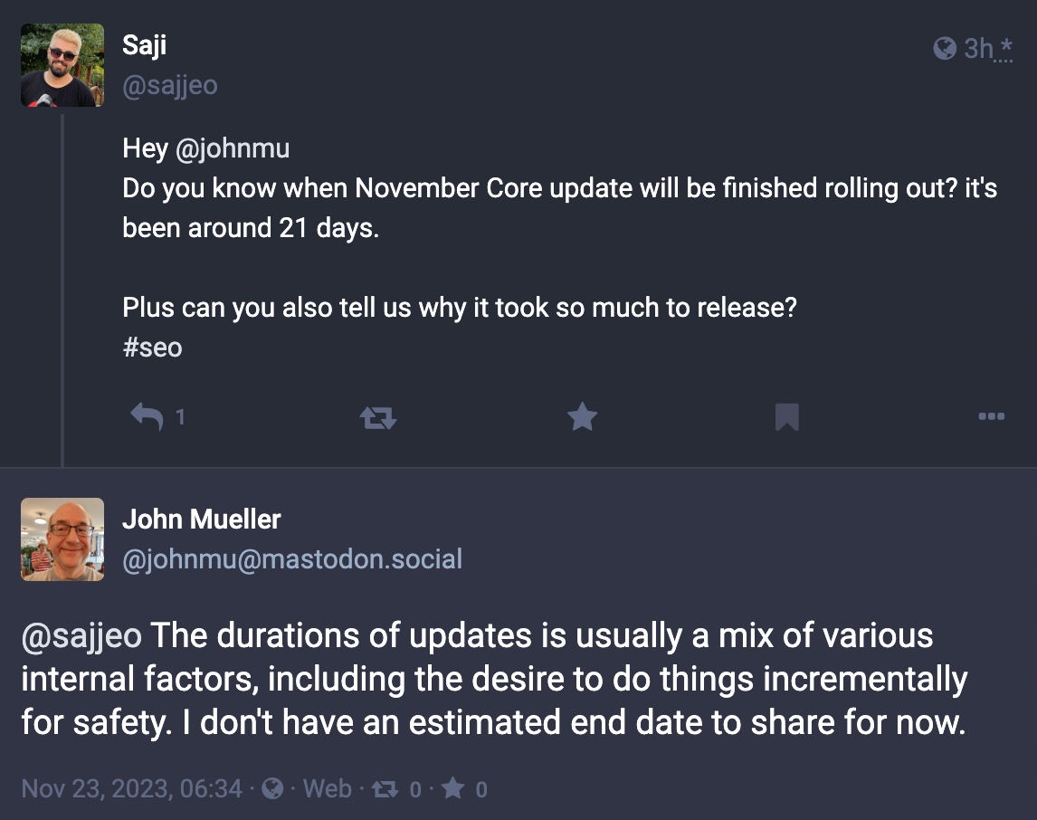Favorite Saji's post with the star icon

point(582,416)
